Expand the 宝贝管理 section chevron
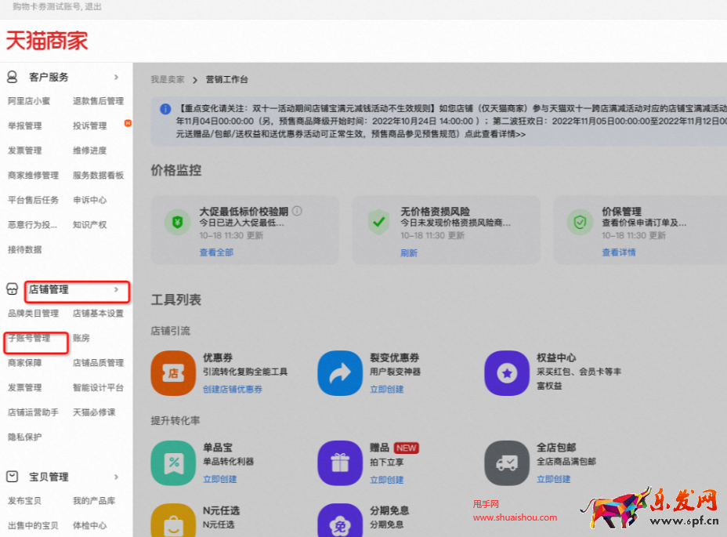The image size is (727, 537). (x=116, y=477)
